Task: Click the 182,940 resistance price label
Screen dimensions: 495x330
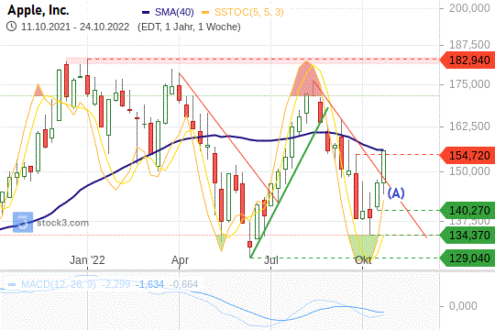Action: click(x=467, y=60)
